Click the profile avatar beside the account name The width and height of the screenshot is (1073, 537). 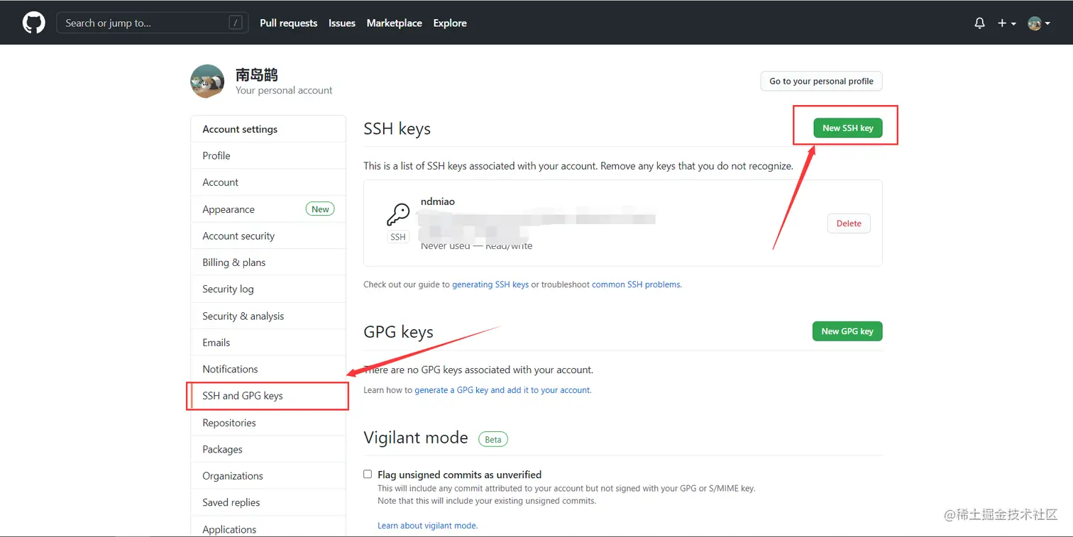coord(207,81)
